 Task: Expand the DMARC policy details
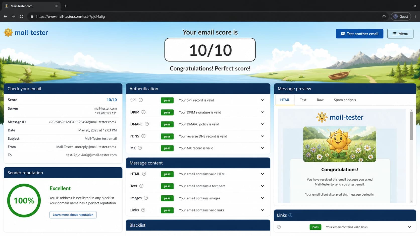coord(262,124)
